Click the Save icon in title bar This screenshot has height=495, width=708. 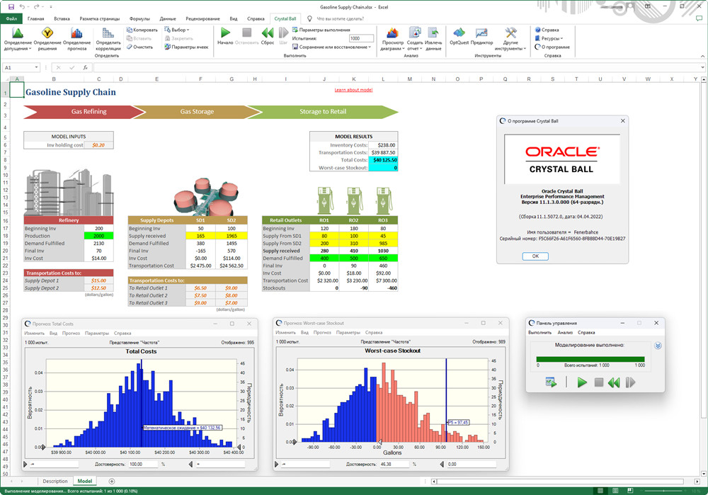pyautogui.click(x=11, y=7)
